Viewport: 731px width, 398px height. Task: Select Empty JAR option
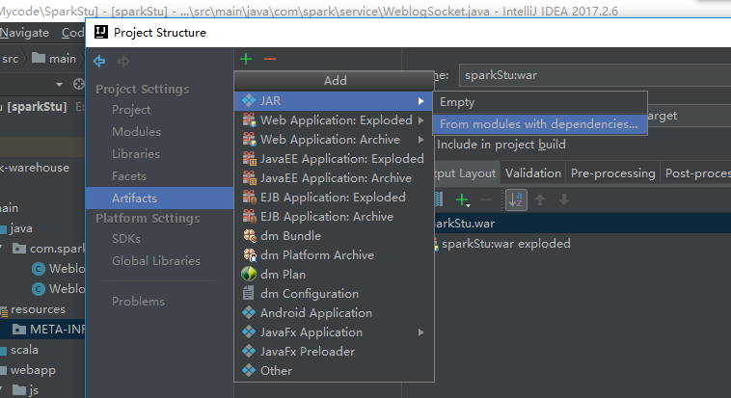click(x=540, y=102)
